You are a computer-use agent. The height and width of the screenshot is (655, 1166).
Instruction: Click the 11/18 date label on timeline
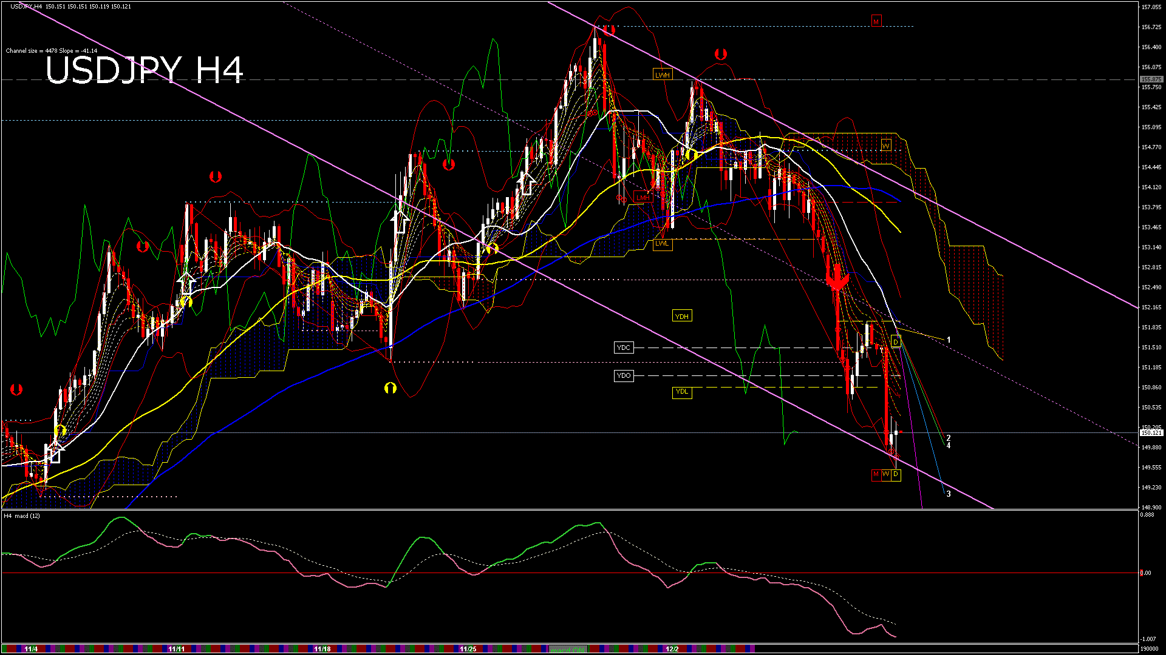click(322, 649)
